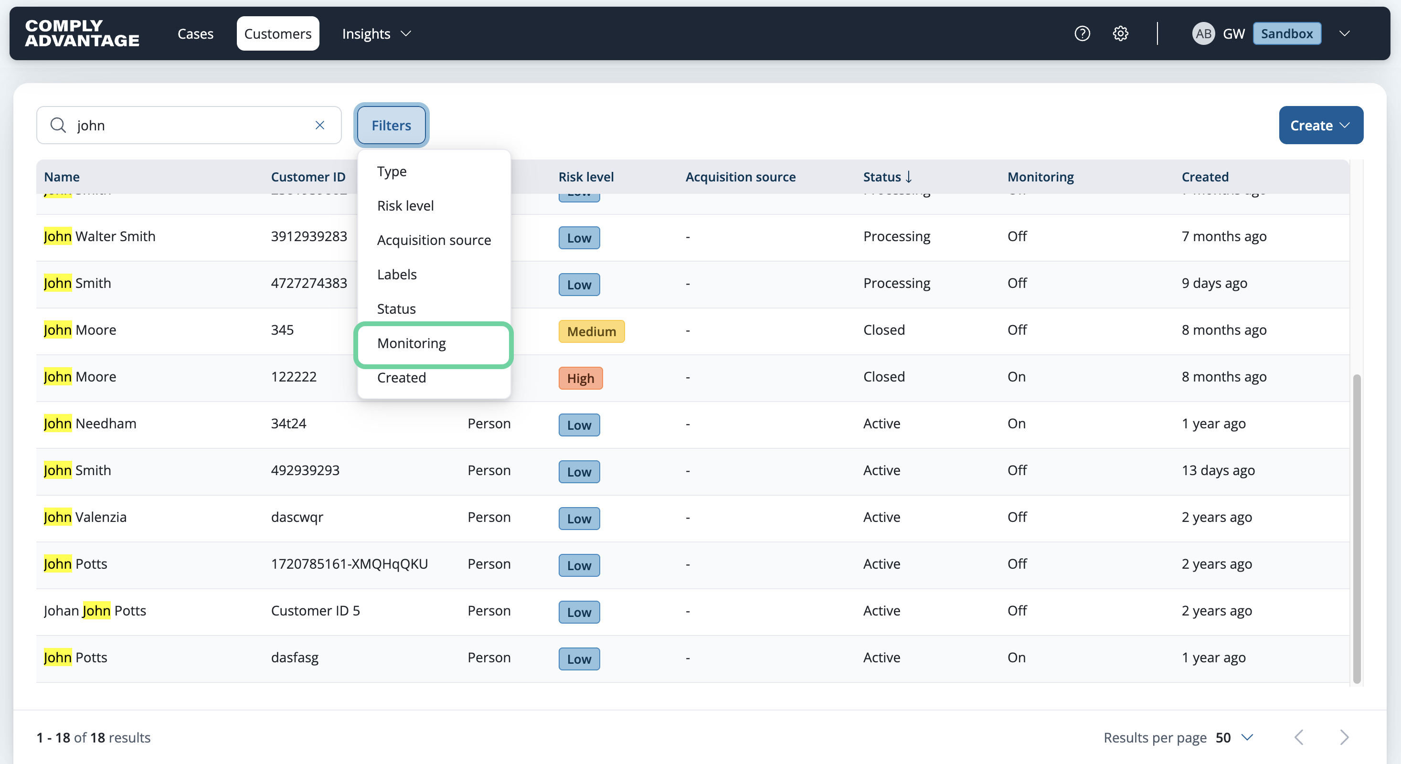Click the '13 days ago' created cell
Viewport: 1401px width, 764px height.
pos(1218,470)
